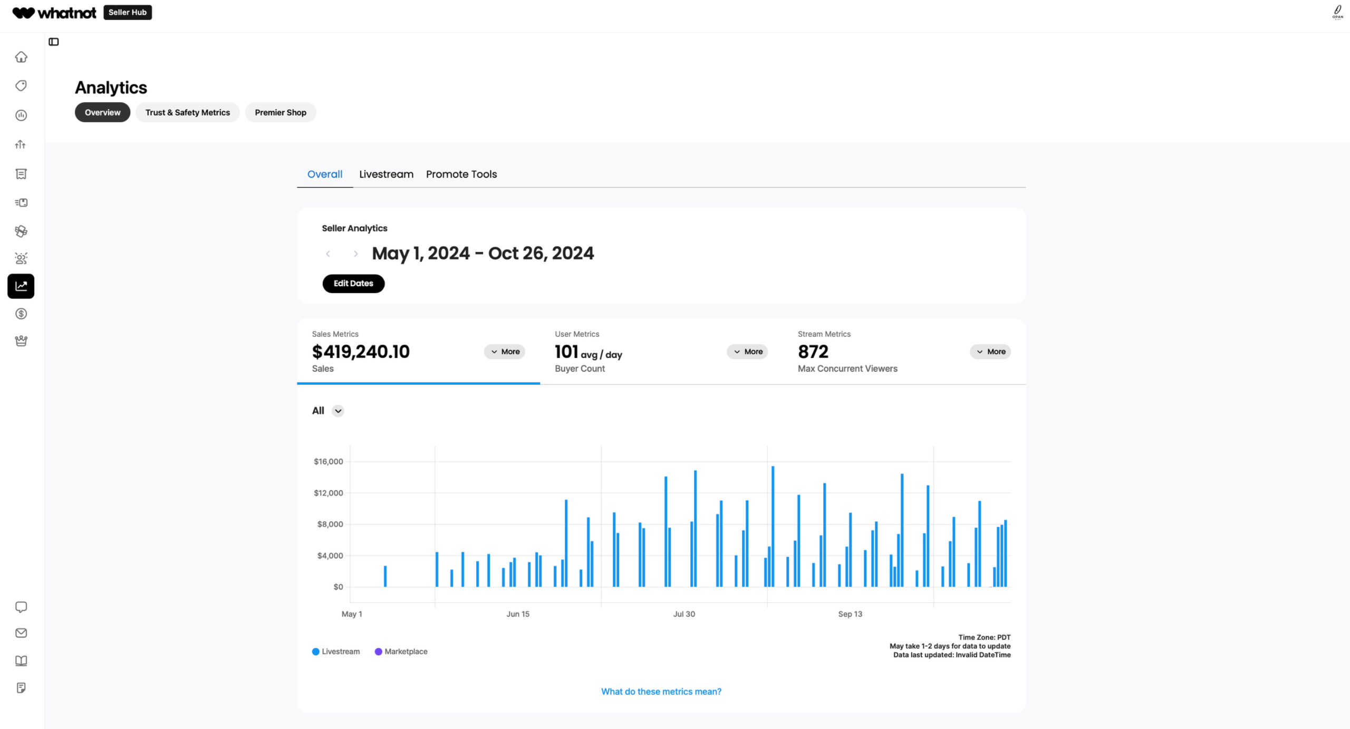Viewport: 1350px width, 729px height.
Task: Open the receipt orders sidebar icon
Action: click(x=21, y=174)
